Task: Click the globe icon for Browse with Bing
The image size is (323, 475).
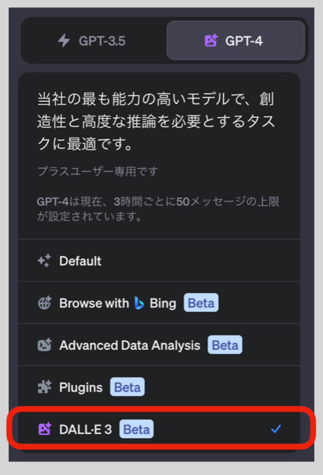Action: tap(45, 303)
